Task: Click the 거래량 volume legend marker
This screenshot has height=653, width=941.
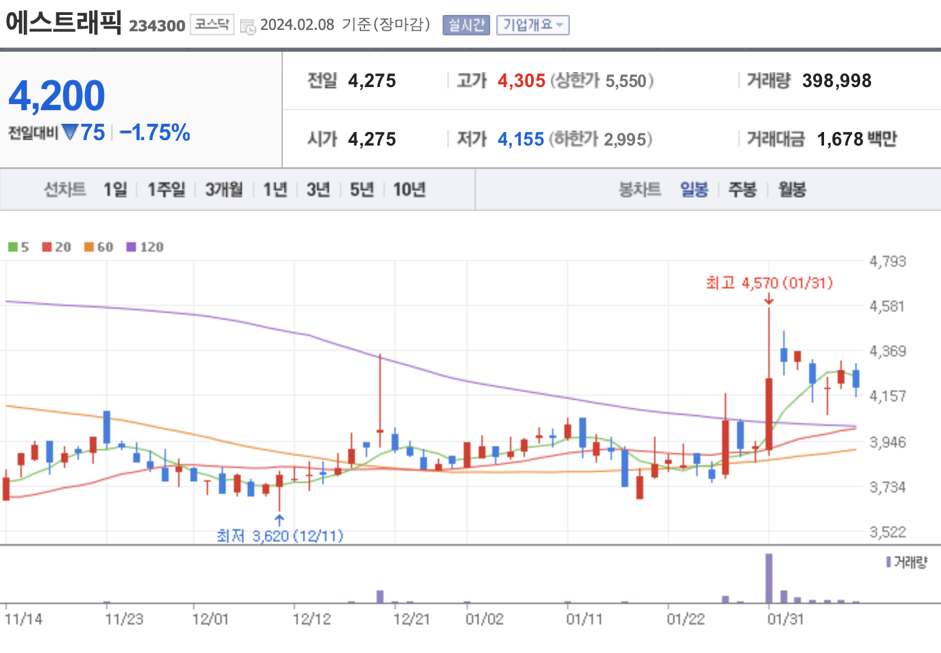Action: tap(889, 562)
